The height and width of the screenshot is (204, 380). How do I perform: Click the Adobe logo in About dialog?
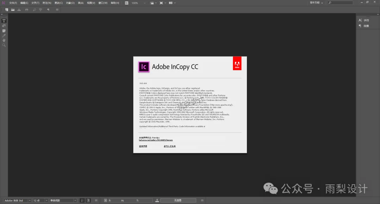pyautogui.click(x=237, y=63)
